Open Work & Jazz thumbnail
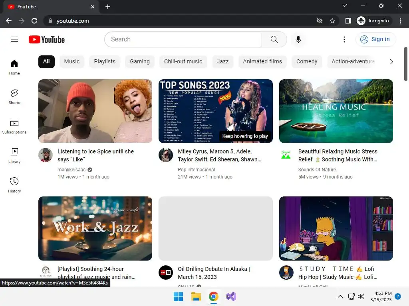 [x=95, y=228]
